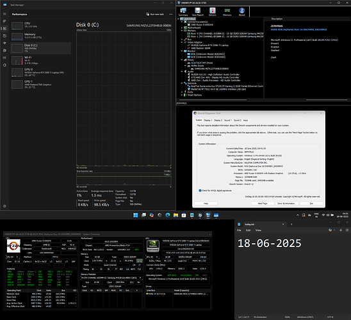Select CPU in Task Manager performance list
The width and height of the screenshot is (351, 320).
pyautogui.click(x=41, y=25)
